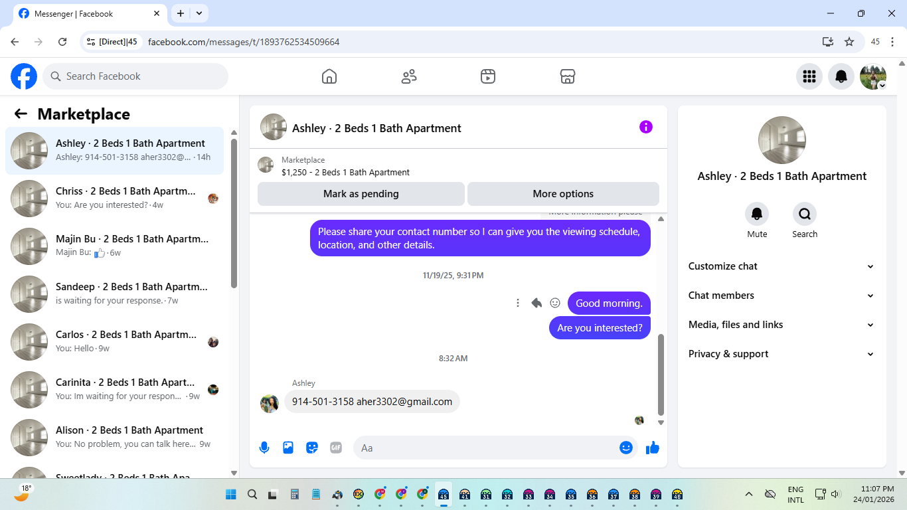This screenshot has height=510, width=907.
Task: Click More options button
Action: pos(563,194)
